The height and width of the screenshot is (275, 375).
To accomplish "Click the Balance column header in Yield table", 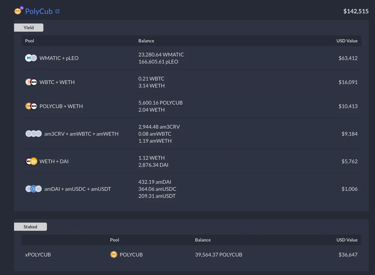I will coord(146,41).
